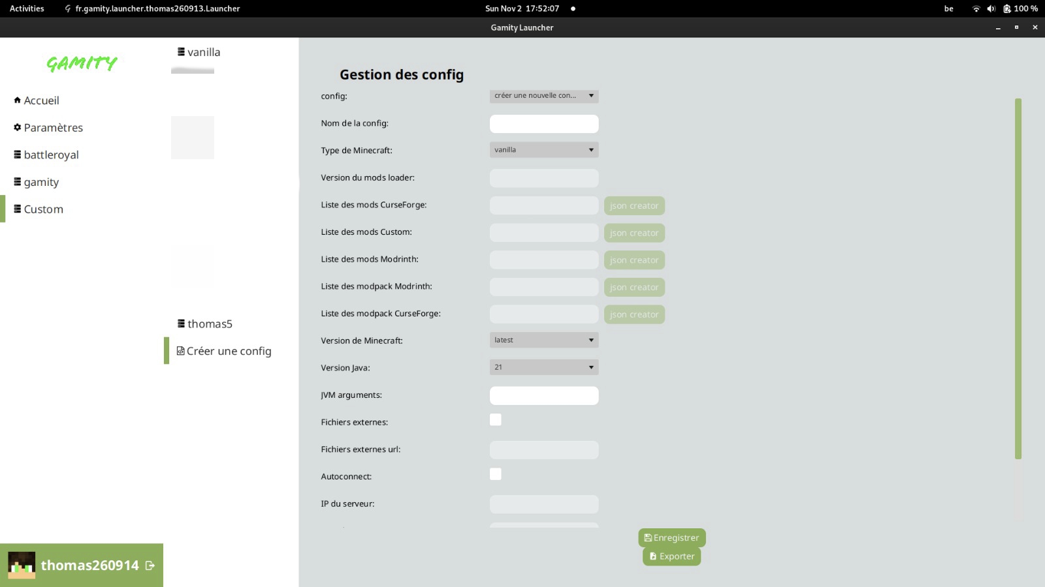Click the Enregistrer button

[x=671, y=538]
